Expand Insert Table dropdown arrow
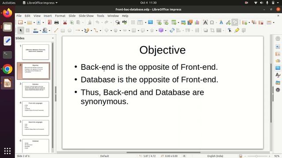 [x=178, y=22]
